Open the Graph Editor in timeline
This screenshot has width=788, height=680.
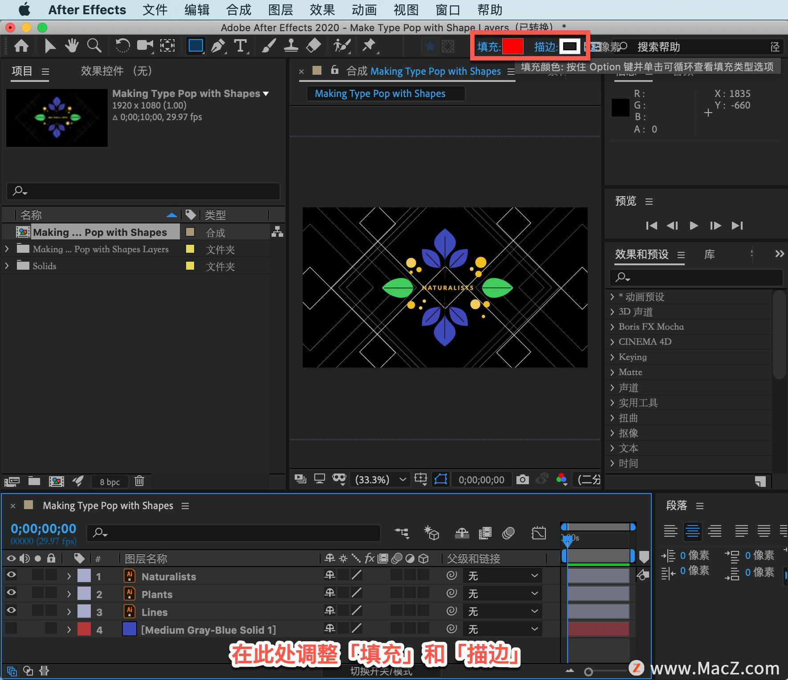click(539, 533)
